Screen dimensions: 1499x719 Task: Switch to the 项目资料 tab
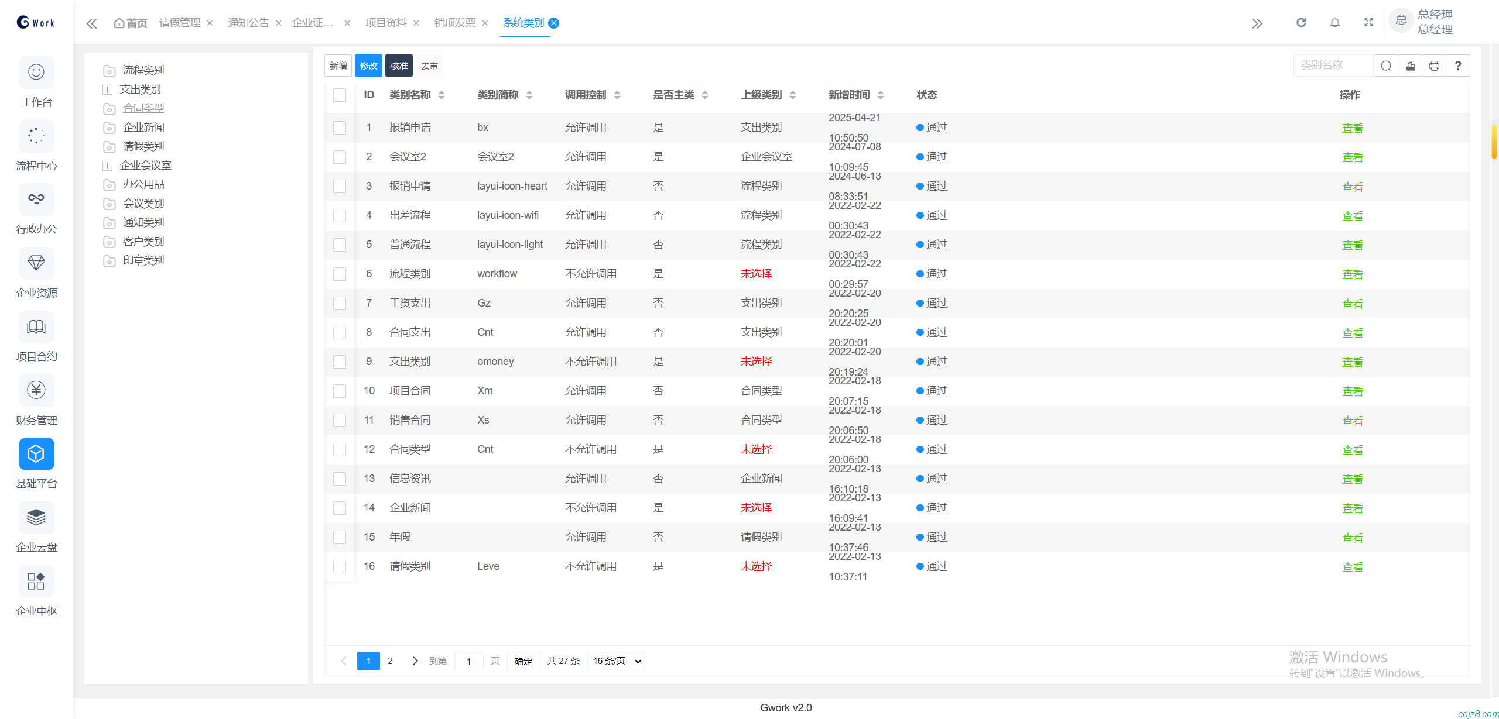pos(386,23)
